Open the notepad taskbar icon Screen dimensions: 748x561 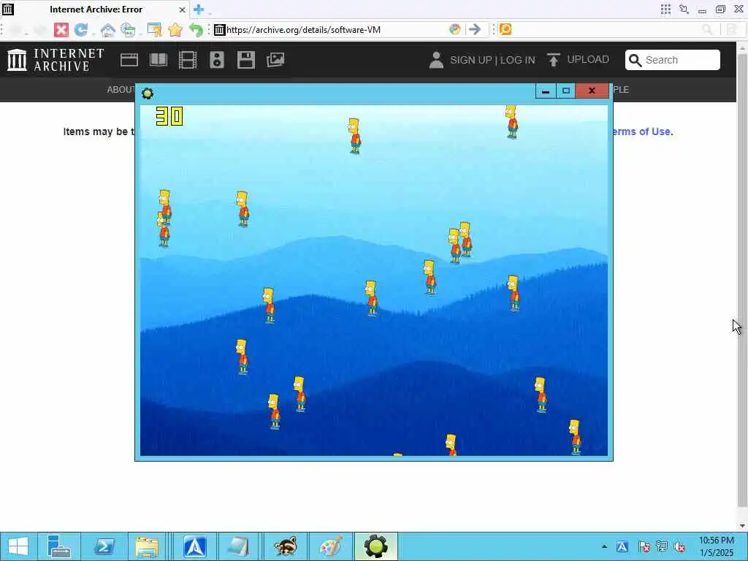click(x=238, y=546)
